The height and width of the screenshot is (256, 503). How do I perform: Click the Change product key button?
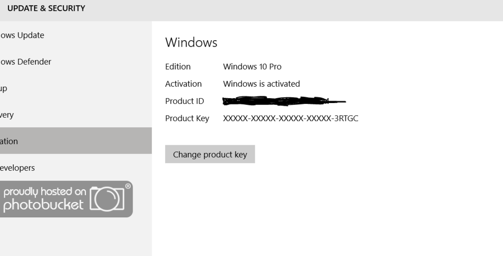tap(210, 154)
